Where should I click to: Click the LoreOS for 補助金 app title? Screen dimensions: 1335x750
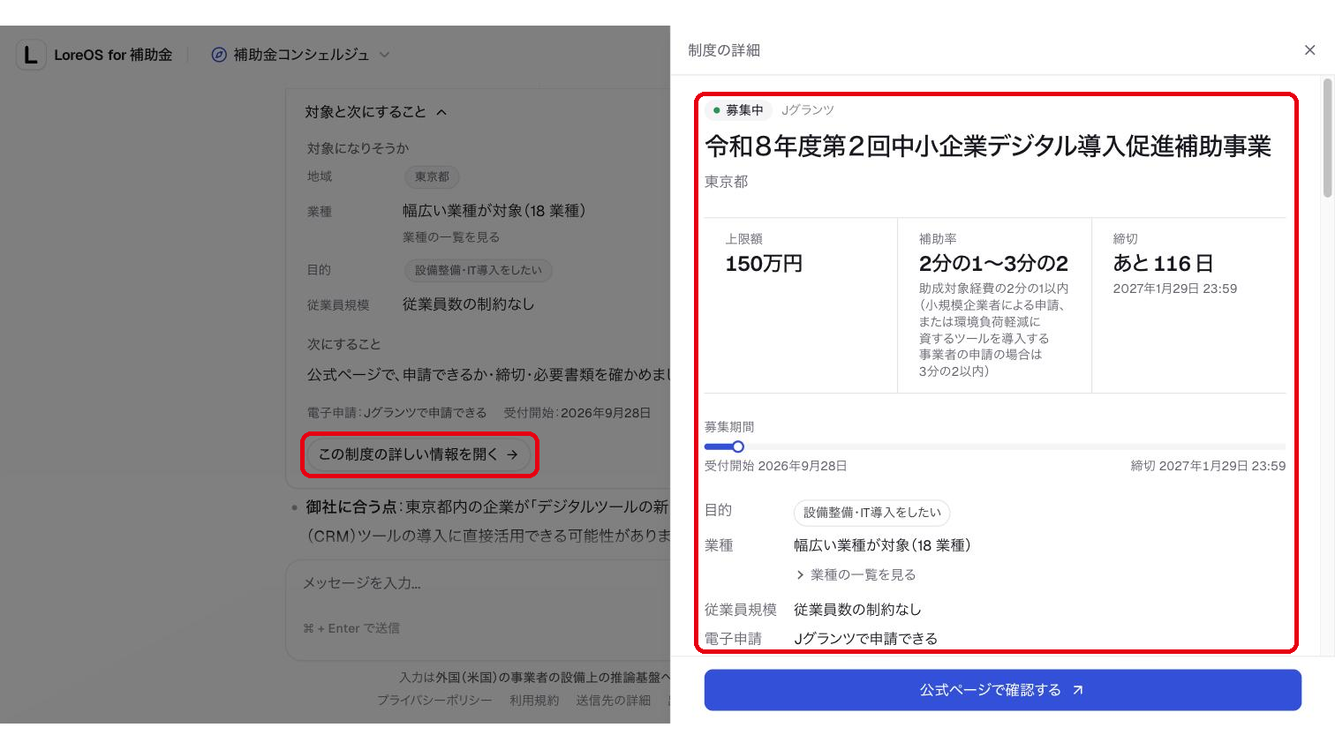113,55
